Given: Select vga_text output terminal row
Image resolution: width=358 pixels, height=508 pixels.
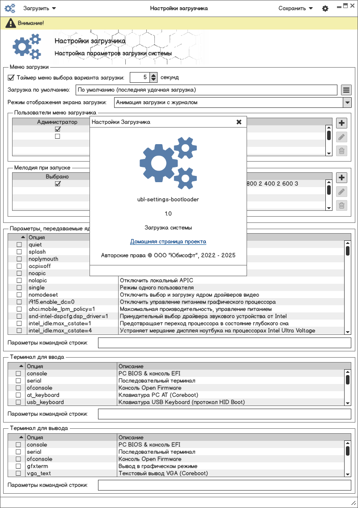Looking at the screenshot, I should coord(176,474).
